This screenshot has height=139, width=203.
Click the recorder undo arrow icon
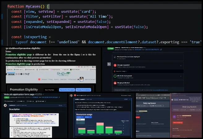pyautogui.click(x=26, y=74)
